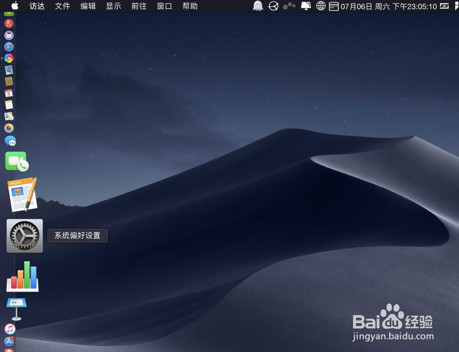The width and height of the screenshot is (459, 352).
Task: Click the menu bar icon right of the clock
Action: (444, 6)
